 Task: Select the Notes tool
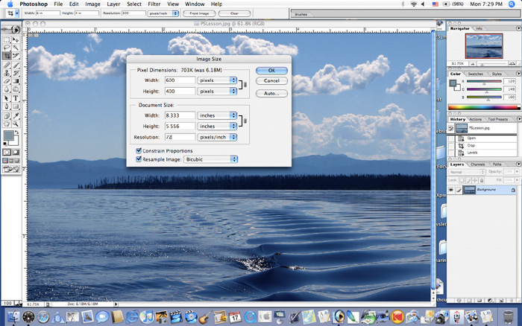(x=7, y=115)
